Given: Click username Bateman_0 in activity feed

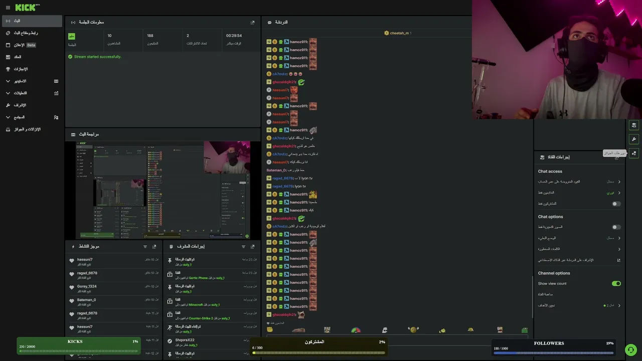Looking at the screenshot, I should tap(86, 300).
